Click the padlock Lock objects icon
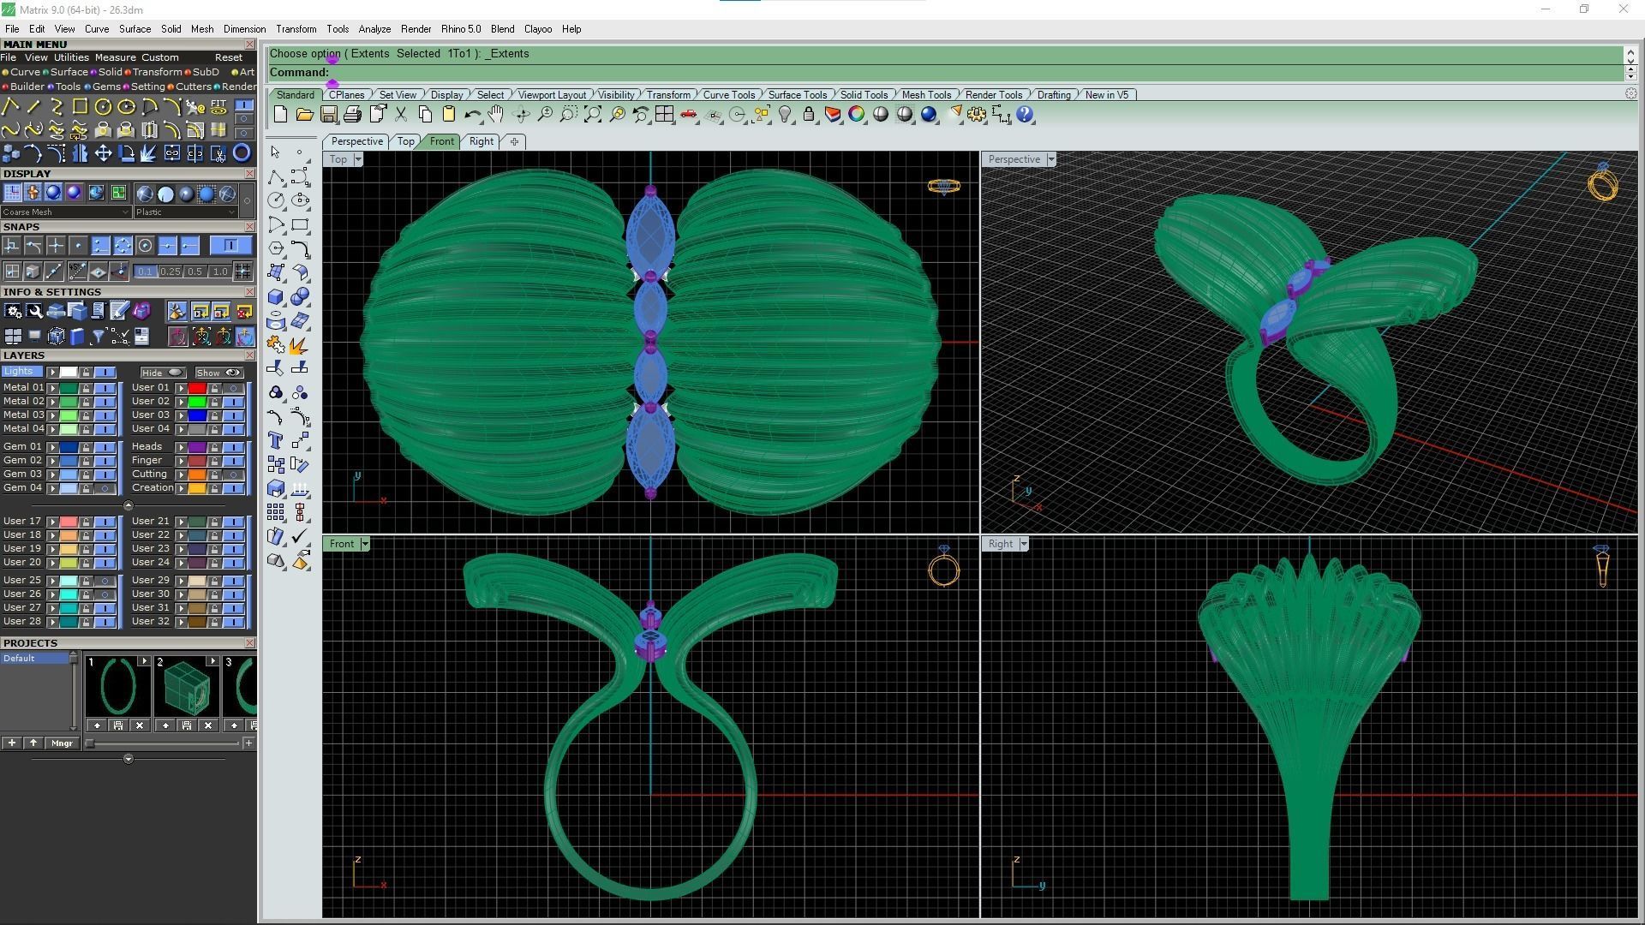Image resolution: width=1645 pixels, height=925 pixels. 809,115
